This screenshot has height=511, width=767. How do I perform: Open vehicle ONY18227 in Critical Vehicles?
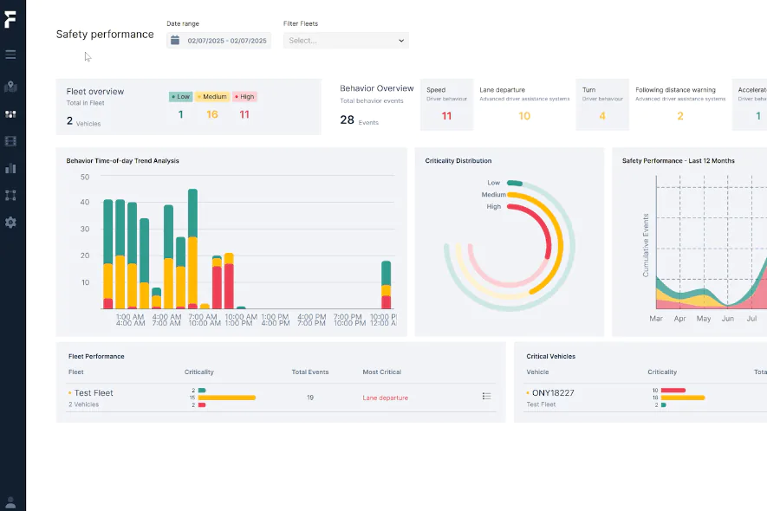point(553,393)
